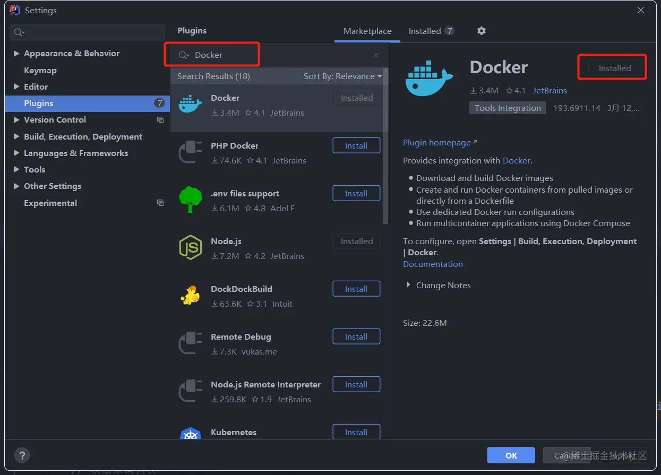Click the Remote Debug plug icon
The image size is (661, 475).
coord(191,343)
